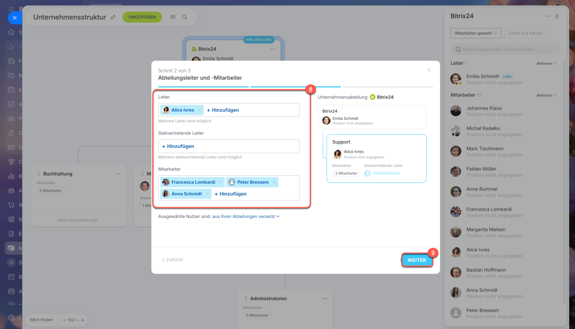Click the Administratoren department title
The width and height of the screenshot is (575, 329).
click(x=269, y=298)
